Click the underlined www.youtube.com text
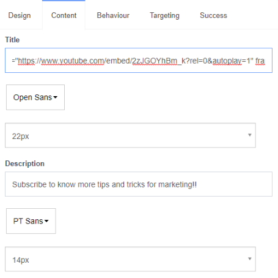This screenshot has width=278, height=278. (73, 61)
